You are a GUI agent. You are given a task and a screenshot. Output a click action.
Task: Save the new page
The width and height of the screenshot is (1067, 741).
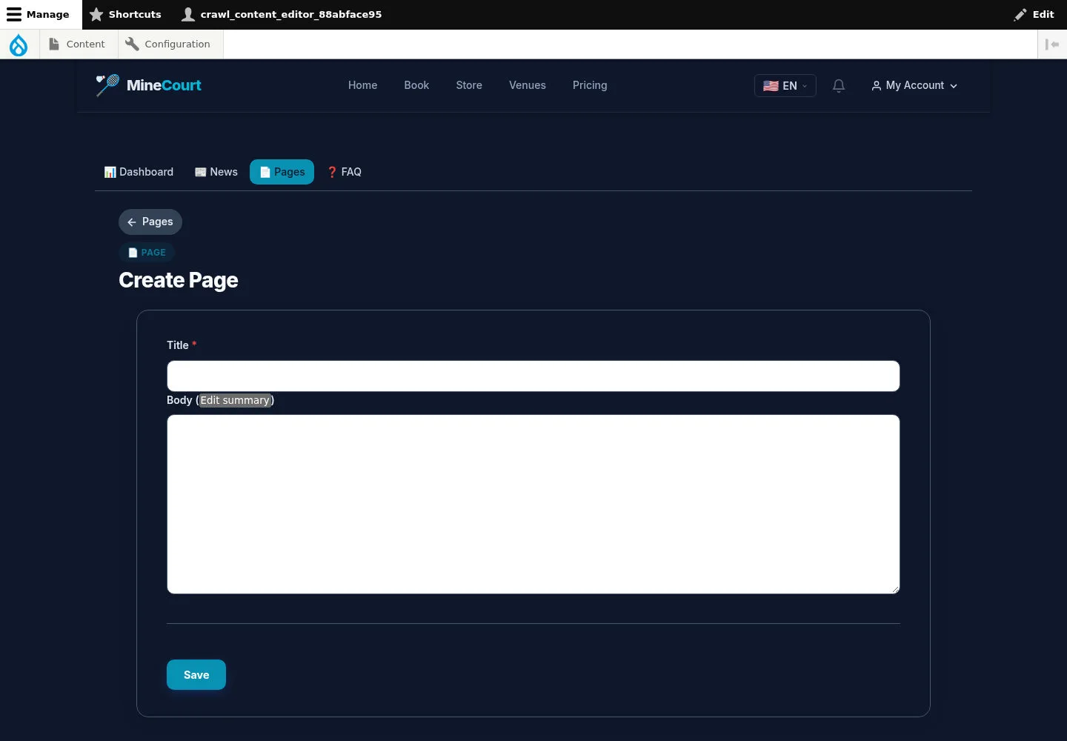tap(196, 675)
